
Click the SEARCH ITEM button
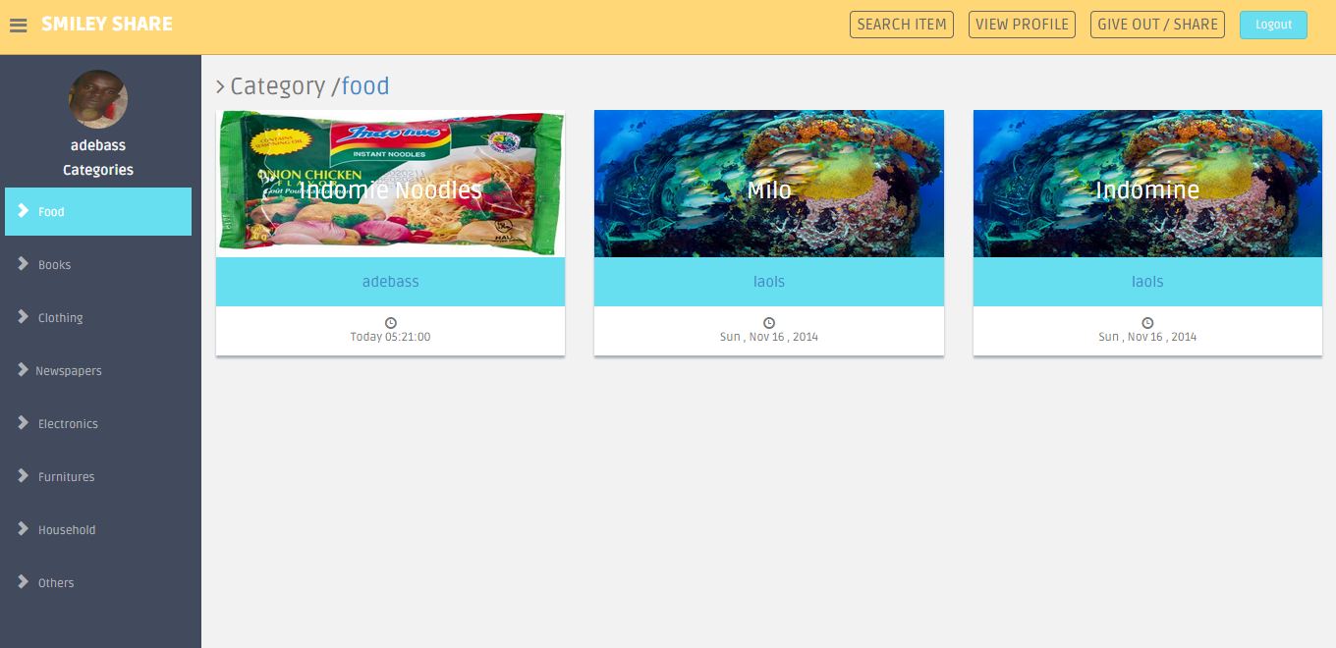click(x=902, y=25)
